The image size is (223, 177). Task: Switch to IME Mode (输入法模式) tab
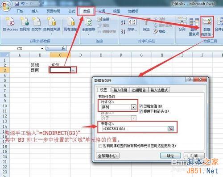(159, 90)
